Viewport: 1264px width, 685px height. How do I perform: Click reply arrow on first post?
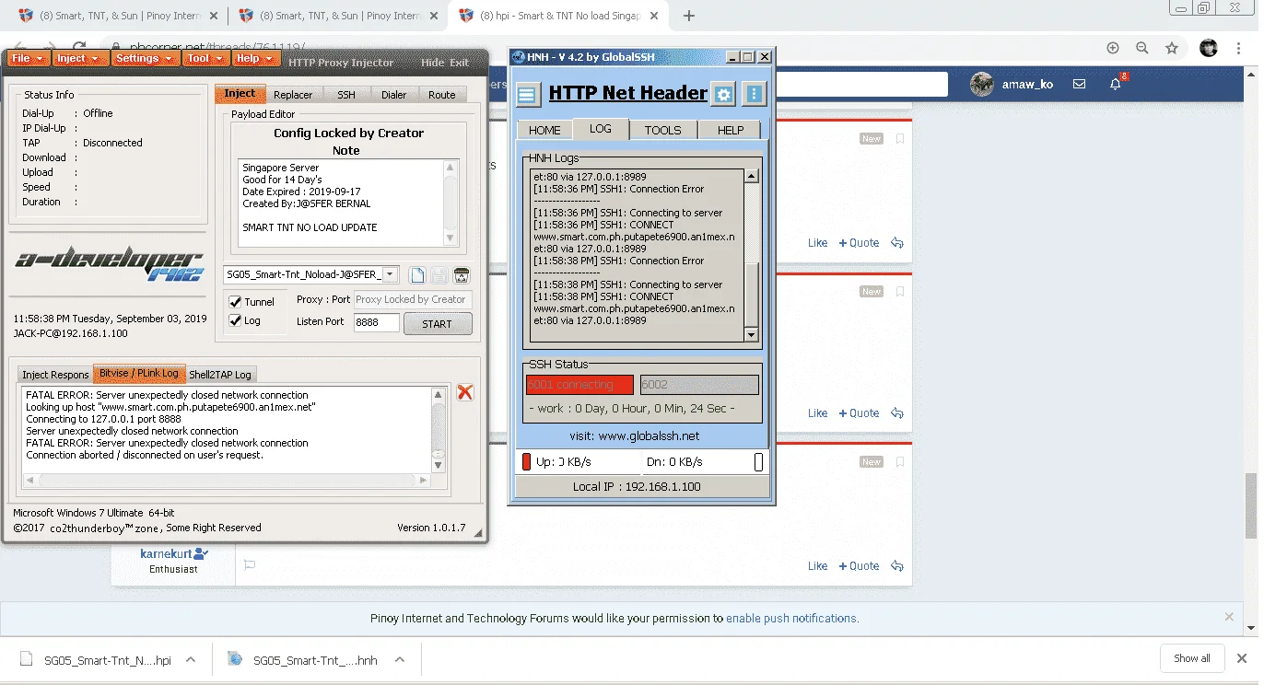896,243
